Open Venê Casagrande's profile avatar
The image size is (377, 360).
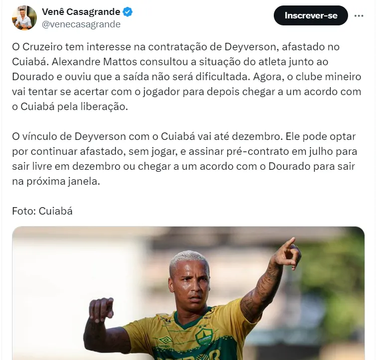click(x=24, y=18)
